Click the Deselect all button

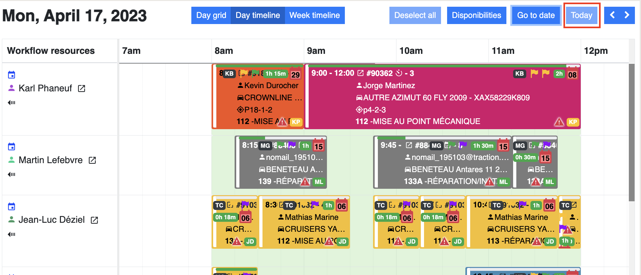pos(415,15)
